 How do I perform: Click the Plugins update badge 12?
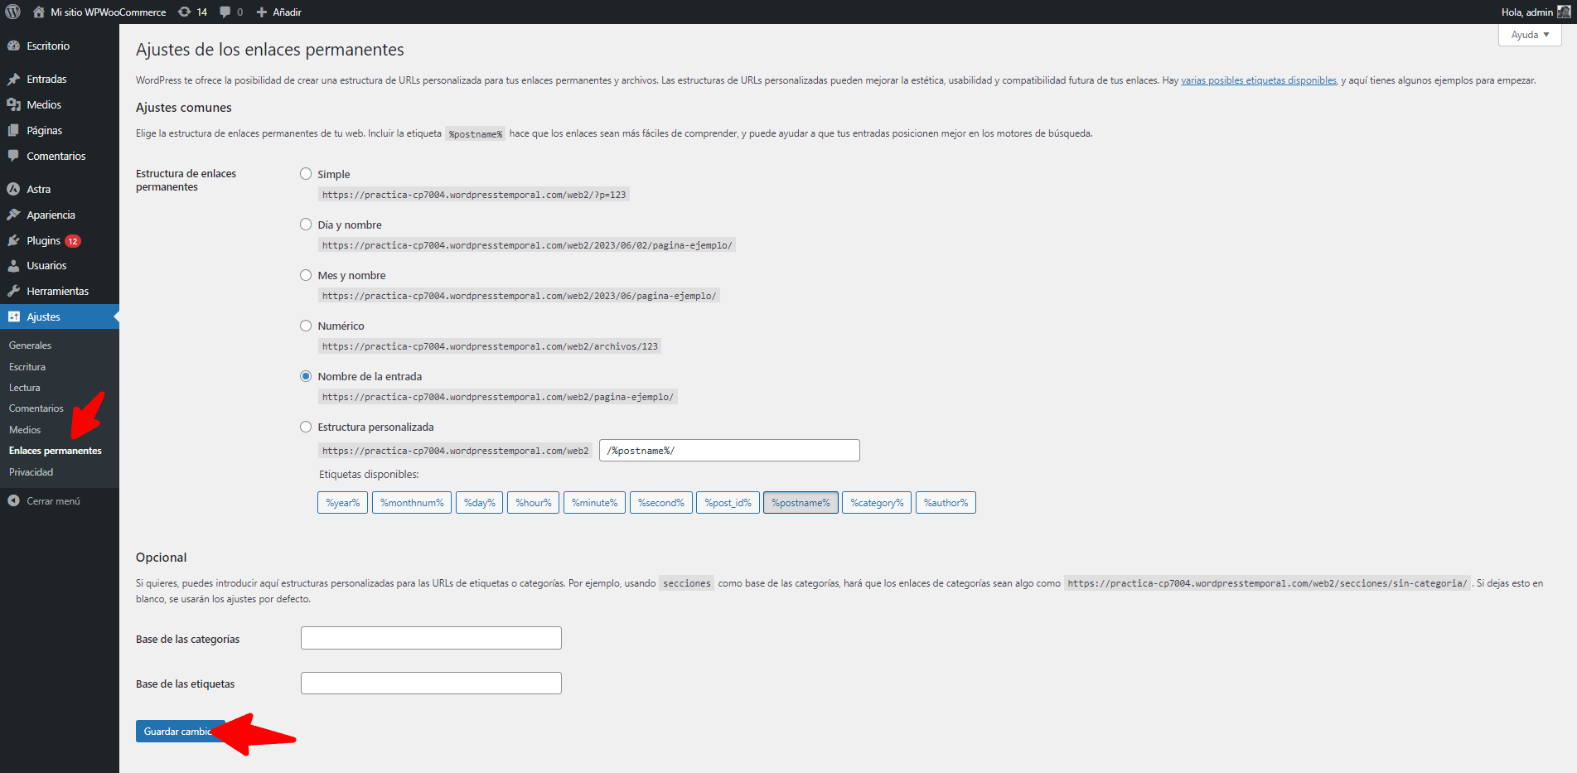point(73,241)
